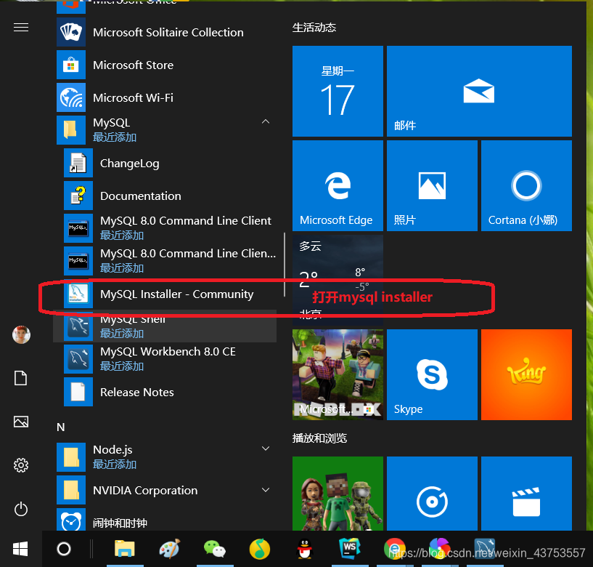The width and height of the screenshot is (593, 567).
Task: Open Microsoft Wi-Fi app icon
Action: coord(71,97)
